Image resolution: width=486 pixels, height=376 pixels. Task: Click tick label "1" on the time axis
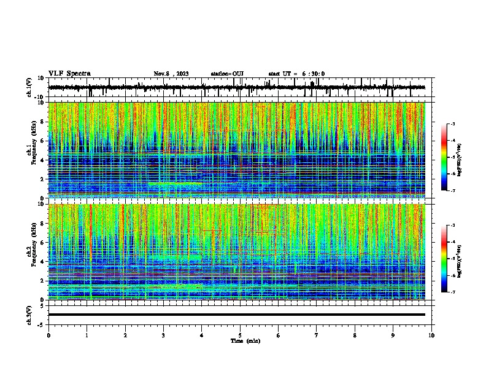click(87, 335)
